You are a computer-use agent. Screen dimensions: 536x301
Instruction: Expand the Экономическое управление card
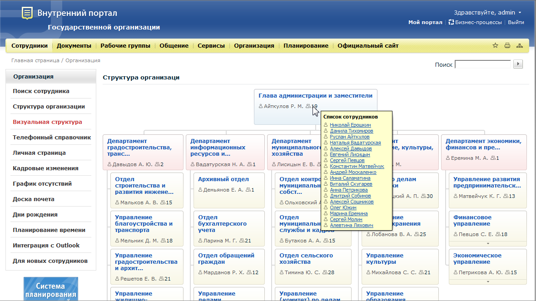pos(488,281)
